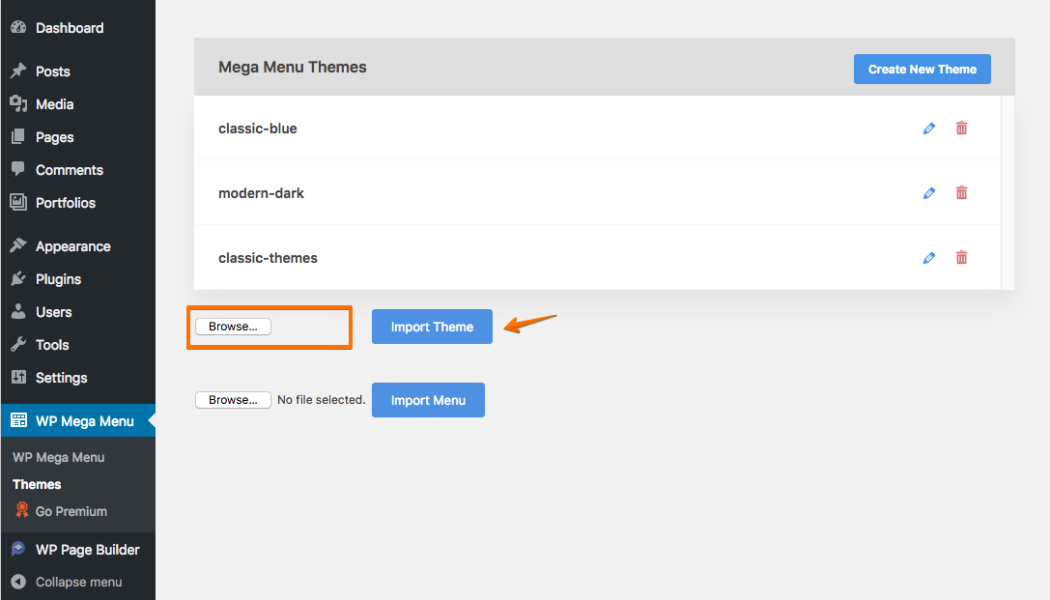Click the Import Menu button
The height and width of the screenshot is (600, 1050).
point(428,400)
